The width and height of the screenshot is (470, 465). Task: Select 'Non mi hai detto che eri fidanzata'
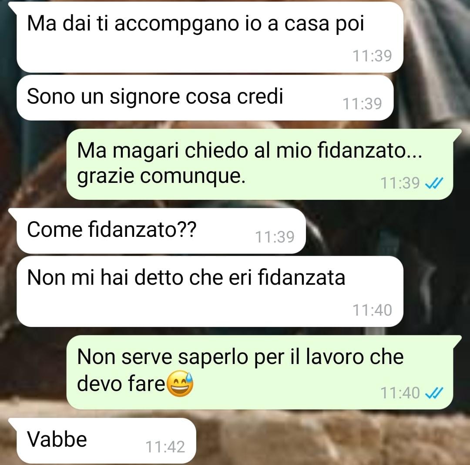tap(210, 291)
